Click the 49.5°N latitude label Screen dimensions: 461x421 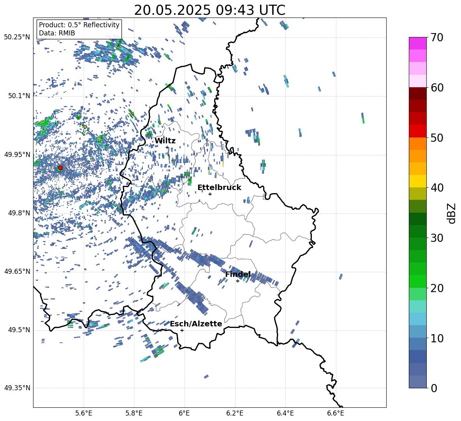coord(19,330)
